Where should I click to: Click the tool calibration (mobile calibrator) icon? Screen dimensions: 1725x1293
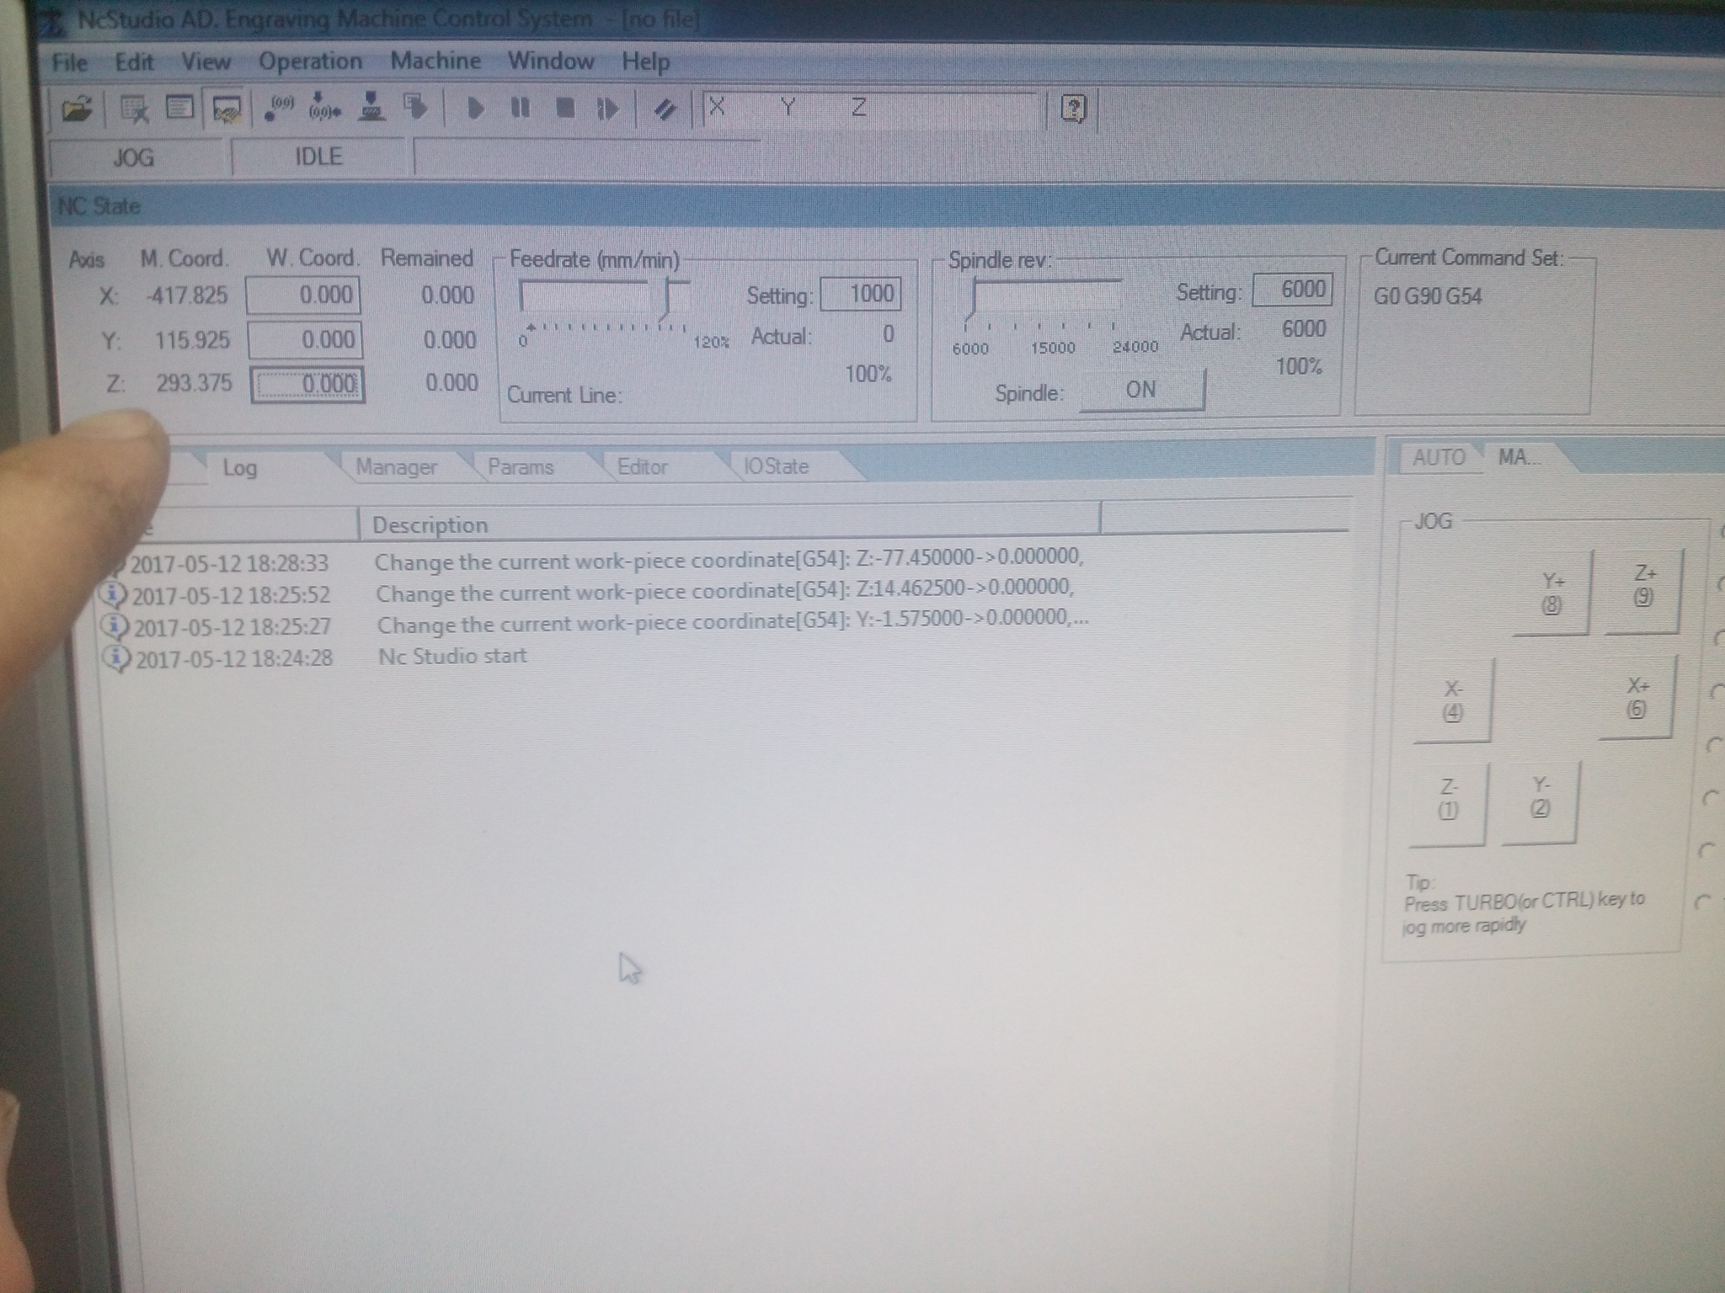(x=371, y=108)
